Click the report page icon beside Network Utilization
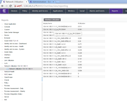 click(x=8, y=69)
